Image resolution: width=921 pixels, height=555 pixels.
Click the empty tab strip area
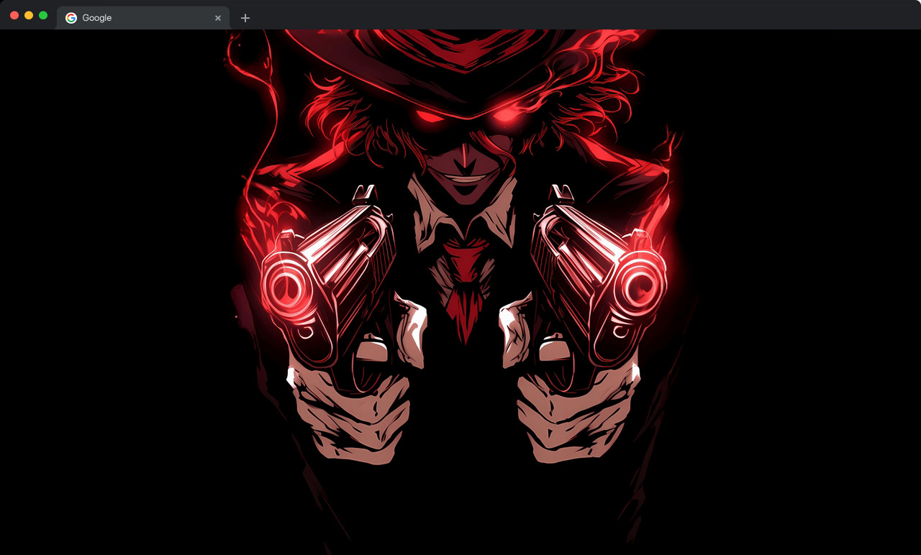pyautogui.click(x=576, y=14)
